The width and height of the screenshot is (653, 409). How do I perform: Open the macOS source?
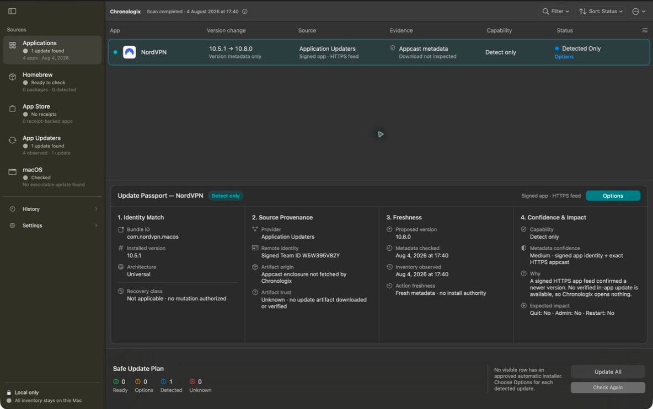52,176
